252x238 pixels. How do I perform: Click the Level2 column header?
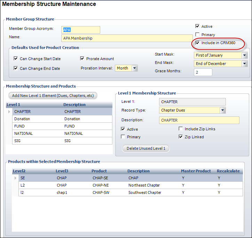coord(19,171)
